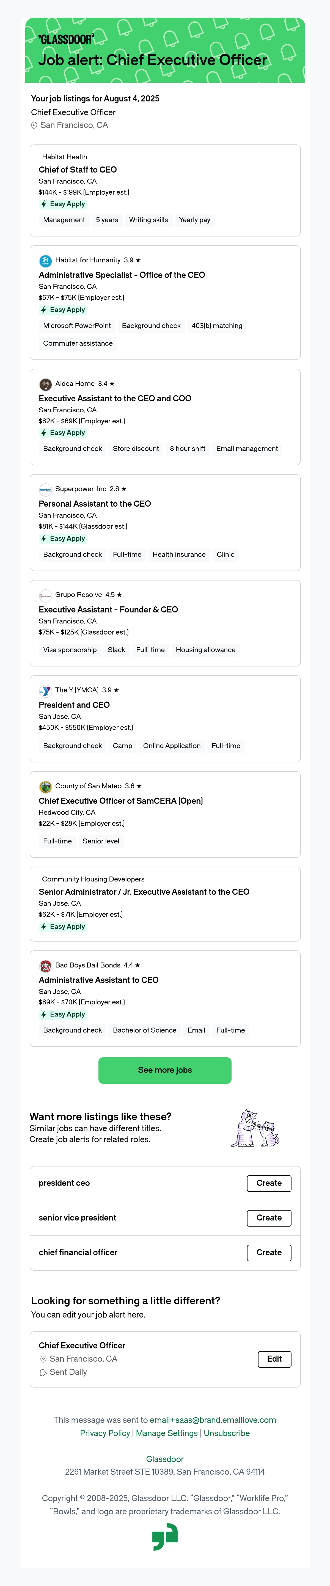Click the YMCA company logo
The height and width of the screenshot is (1586, 330).
tap(45, 691)
